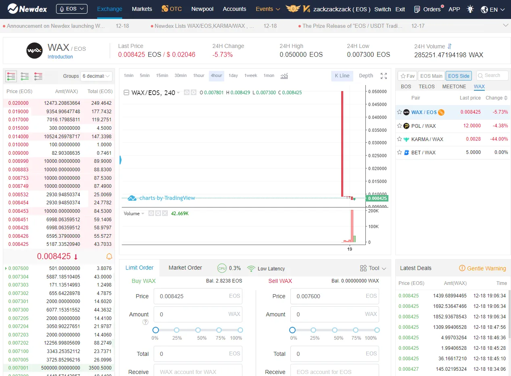Click Switch account link
The image size is (511, 376).
(382, 9)
